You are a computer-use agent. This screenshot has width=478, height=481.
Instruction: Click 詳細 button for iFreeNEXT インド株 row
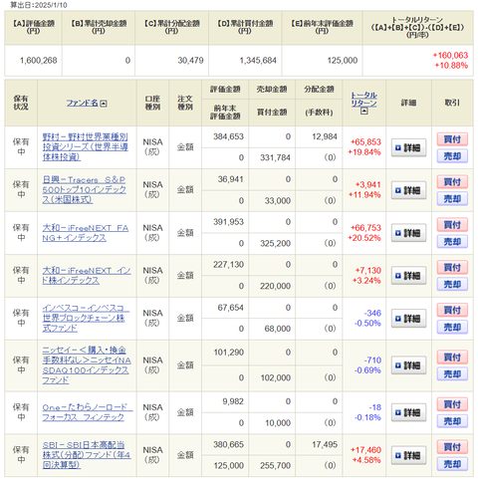tap(408, 276)
